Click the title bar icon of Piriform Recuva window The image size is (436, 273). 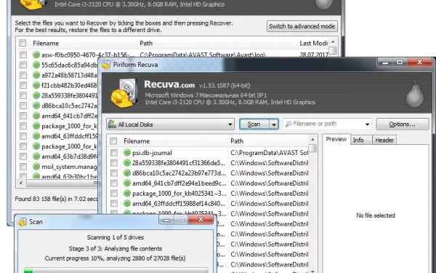[106, 65]
